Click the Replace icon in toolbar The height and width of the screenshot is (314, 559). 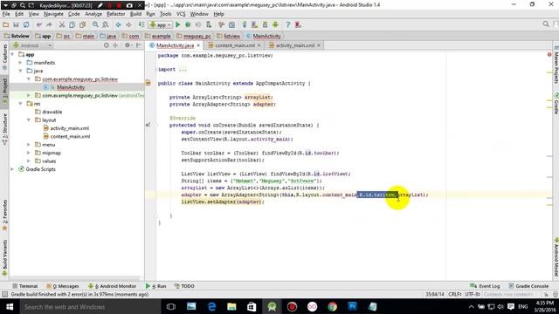coord(106,24)
